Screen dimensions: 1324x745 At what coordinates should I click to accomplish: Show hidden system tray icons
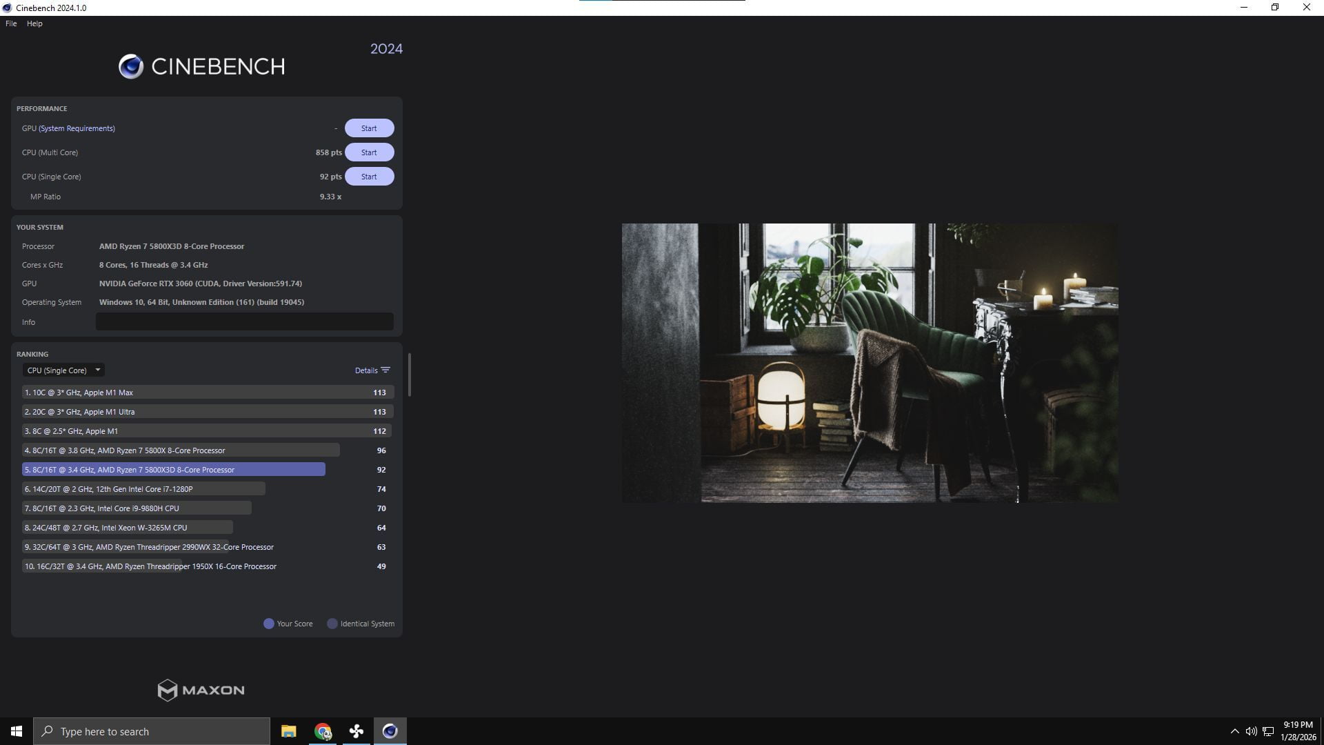click(x=1234, y=731)
